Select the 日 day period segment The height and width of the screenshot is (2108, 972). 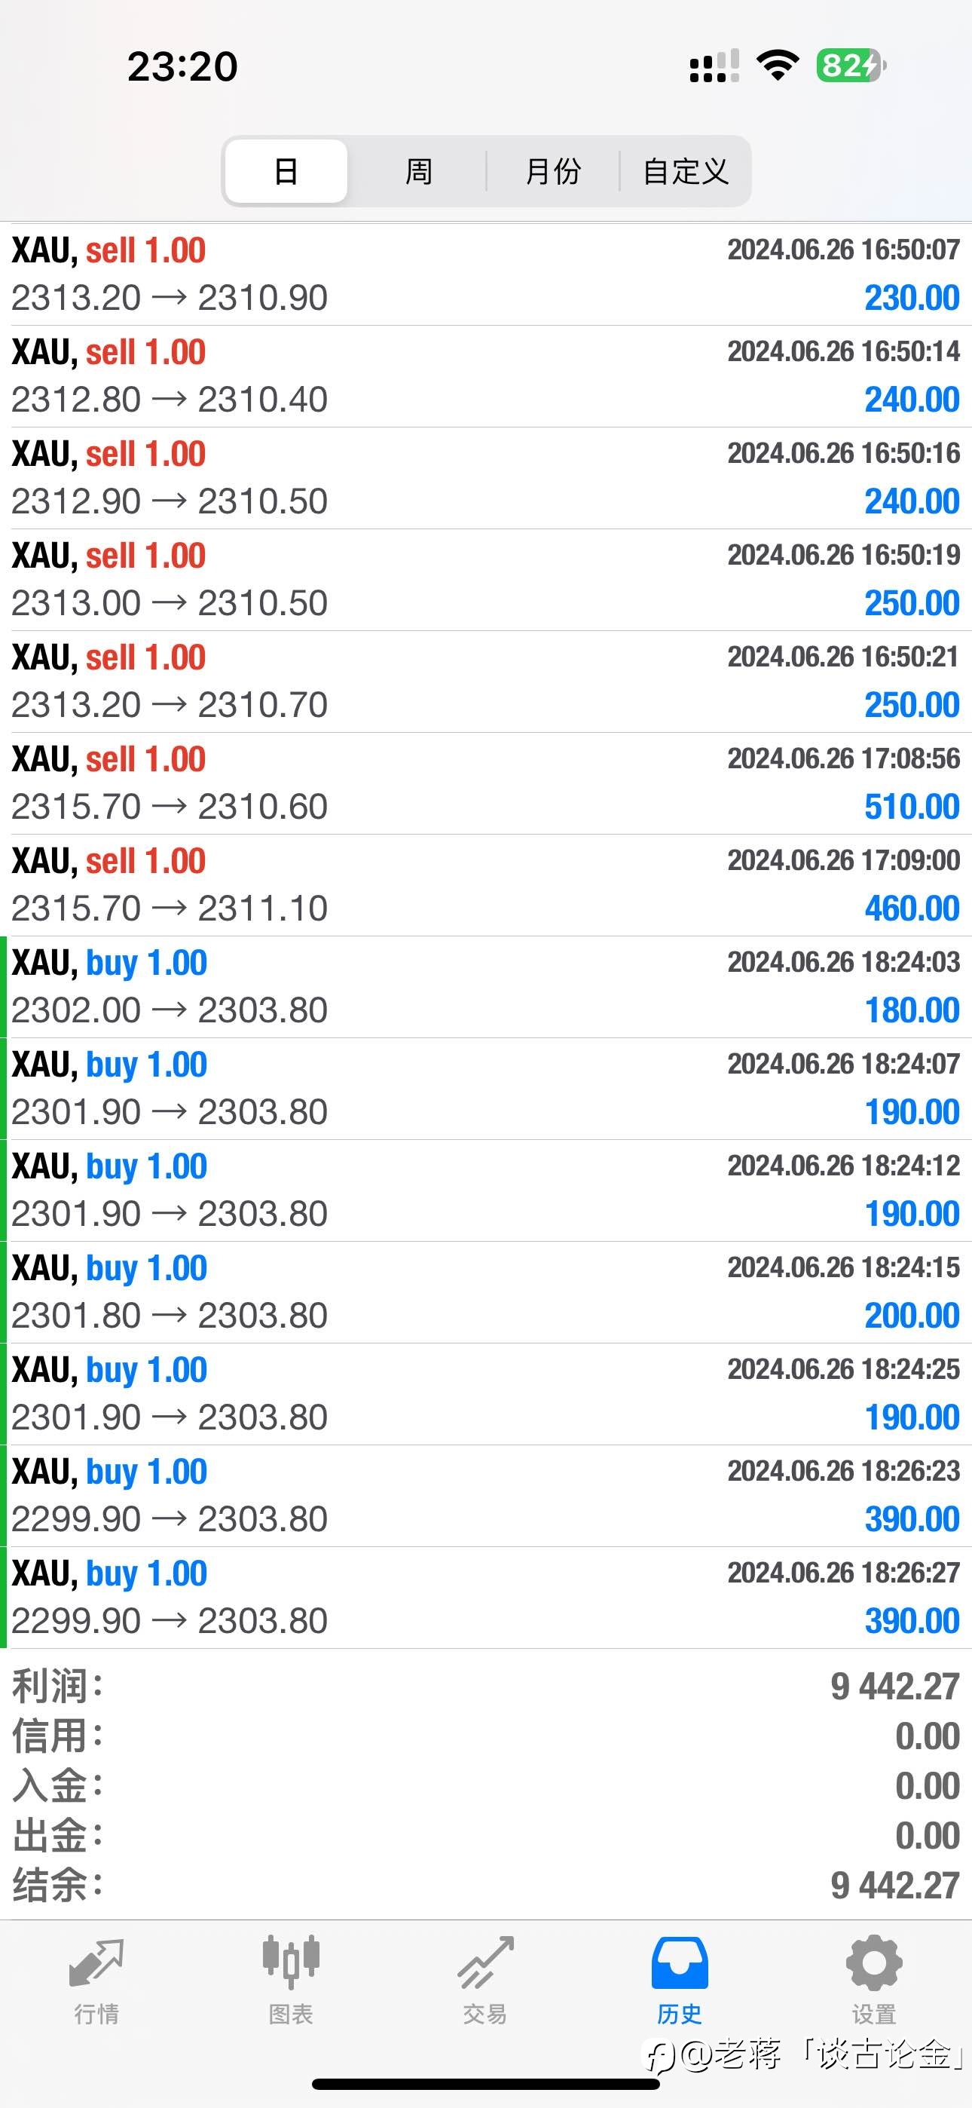[286, 171]
